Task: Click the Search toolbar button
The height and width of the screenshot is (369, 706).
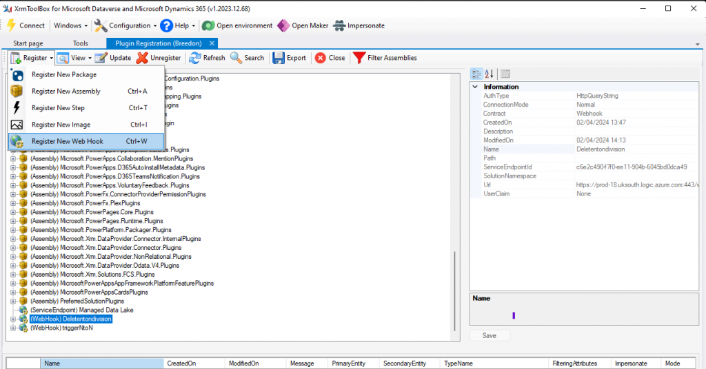Action: (x=247, y=58)
